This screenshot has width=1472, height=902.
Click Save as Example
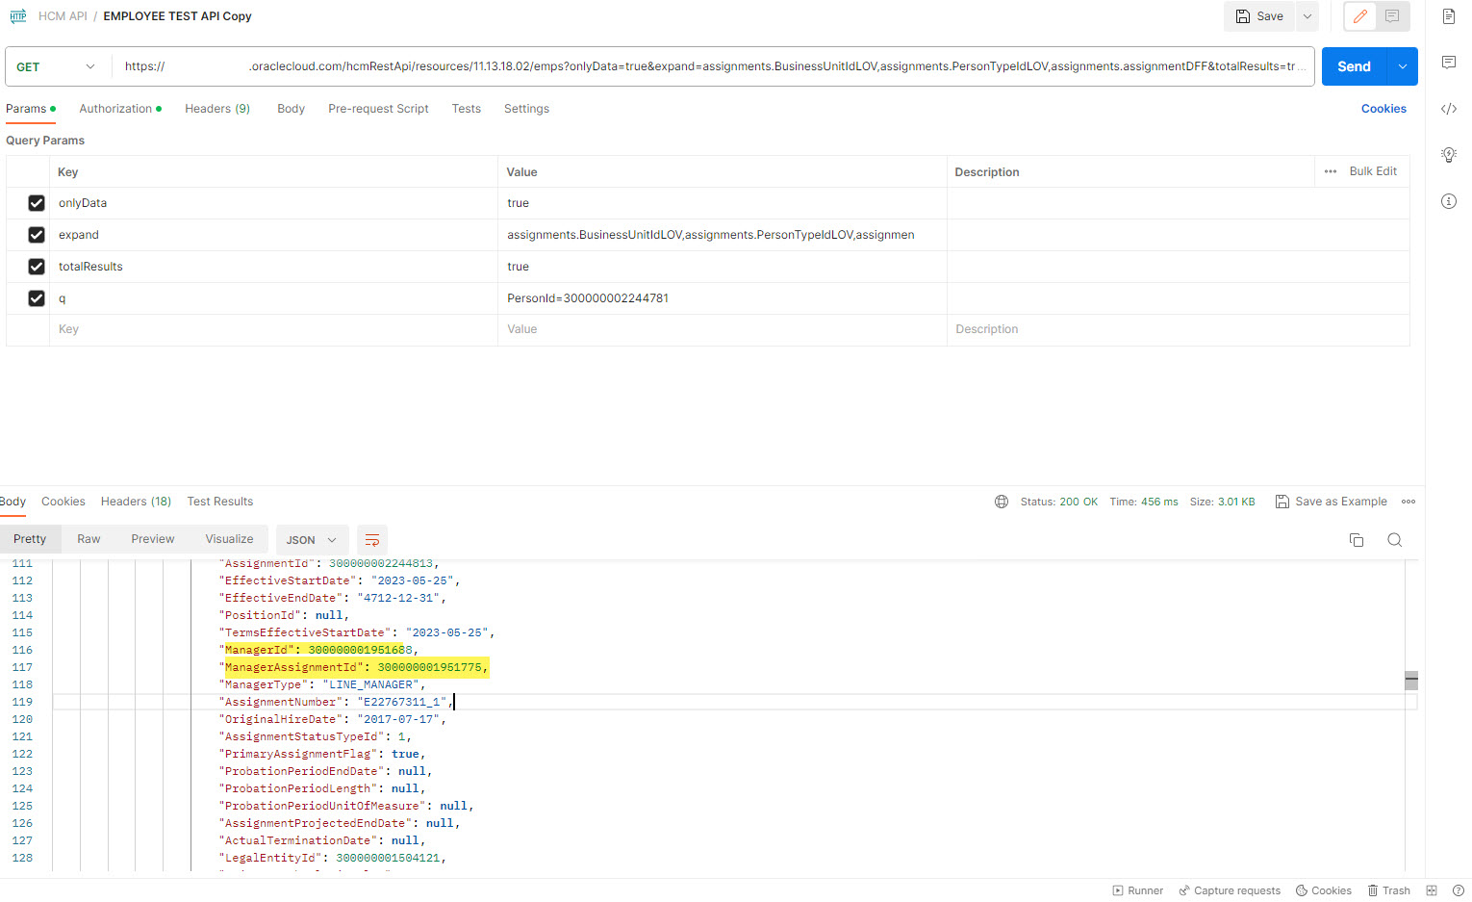[x=1332, y=502]
